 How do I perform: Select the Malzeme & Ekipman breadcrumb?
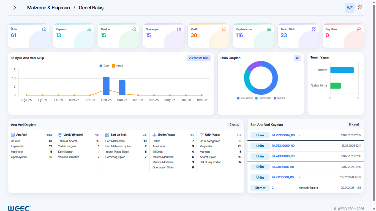[x=48, y=8]
